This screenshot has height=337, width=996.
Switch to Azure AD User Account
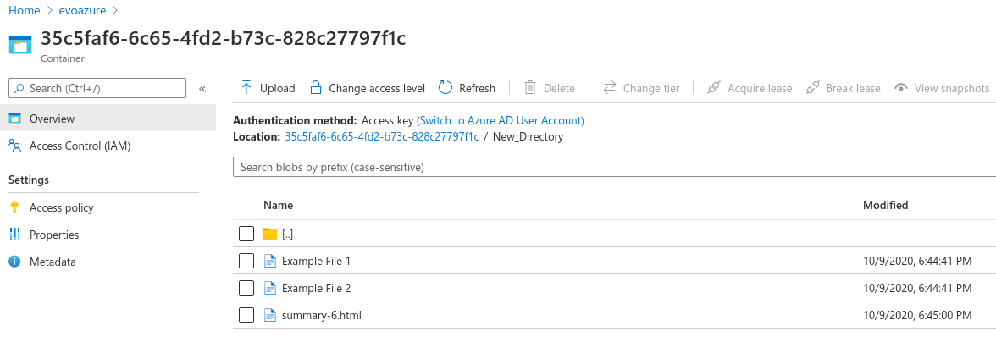coord(501,120)
